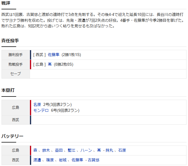This screenshot has width=188, height=166.
Task: Select 西武 label in バッテリー table
Action: point(16,160)
